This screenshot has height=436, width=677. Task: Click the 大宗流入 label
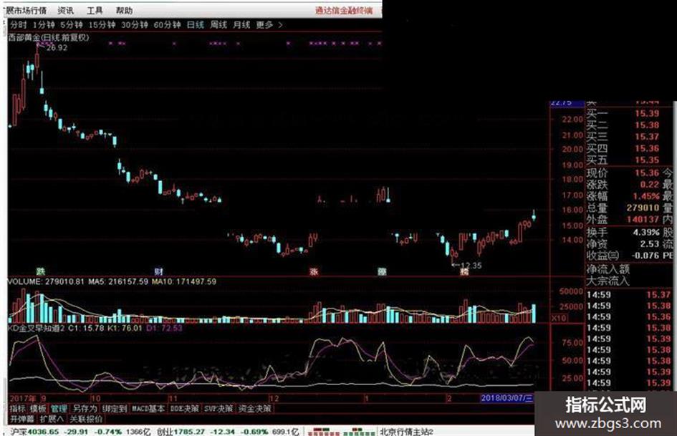pos(608,281)
